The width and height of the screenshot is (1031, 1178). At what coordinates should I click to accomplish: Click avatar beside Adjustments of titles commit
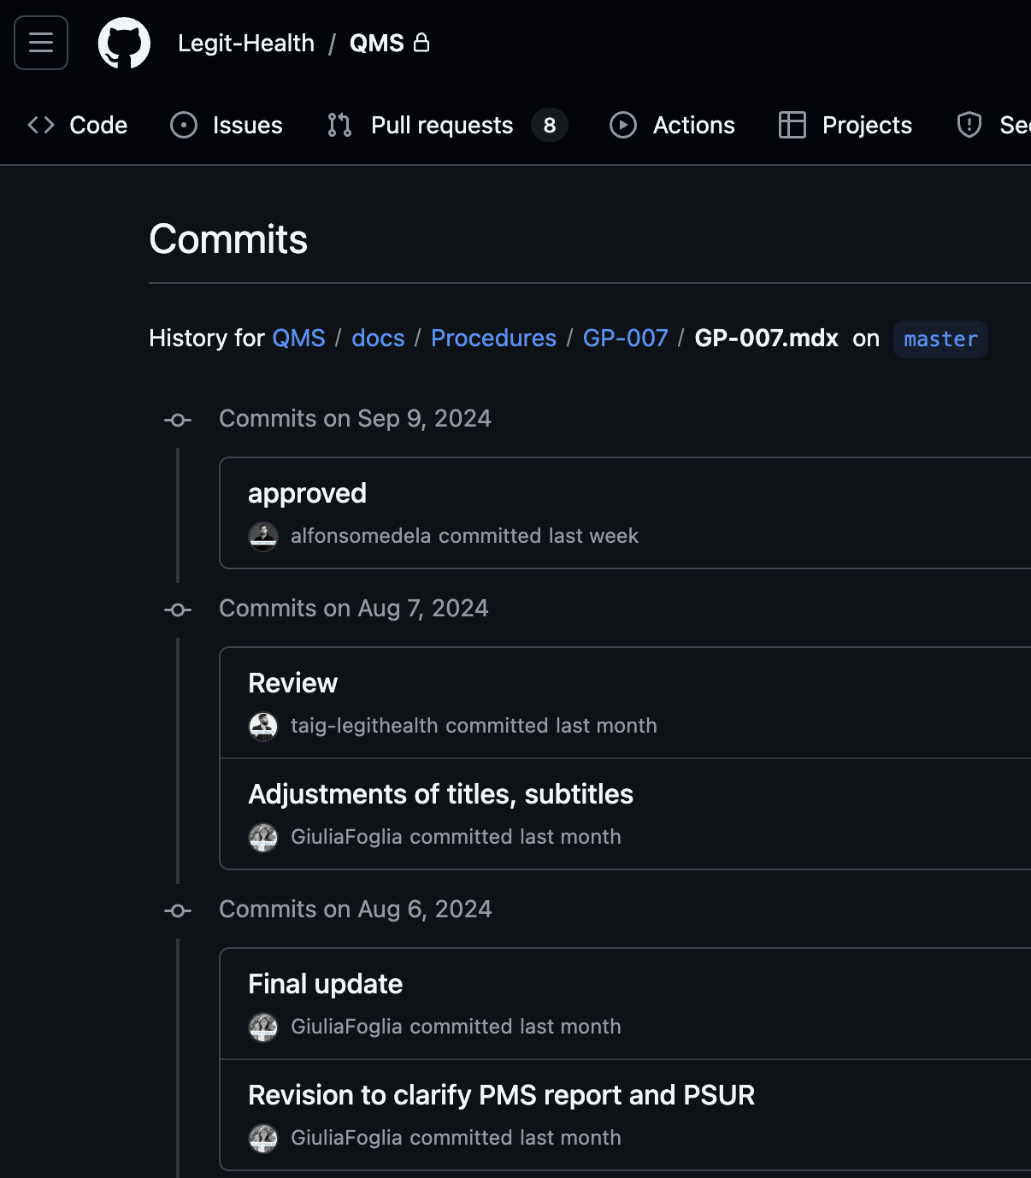coord(263,837)
